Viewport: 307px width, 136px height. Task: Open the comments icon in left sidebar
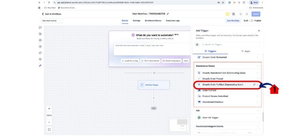pyautogui.click(x=40, y=28)
